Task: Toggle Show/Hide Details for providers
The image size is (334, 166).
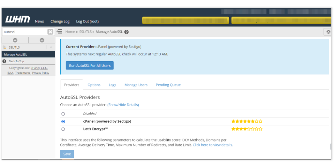Action: (123, 105)
